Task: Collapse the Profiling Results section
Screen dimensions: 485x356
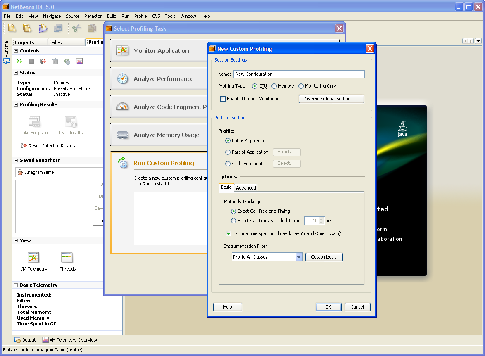Action: tap(16, 104)
